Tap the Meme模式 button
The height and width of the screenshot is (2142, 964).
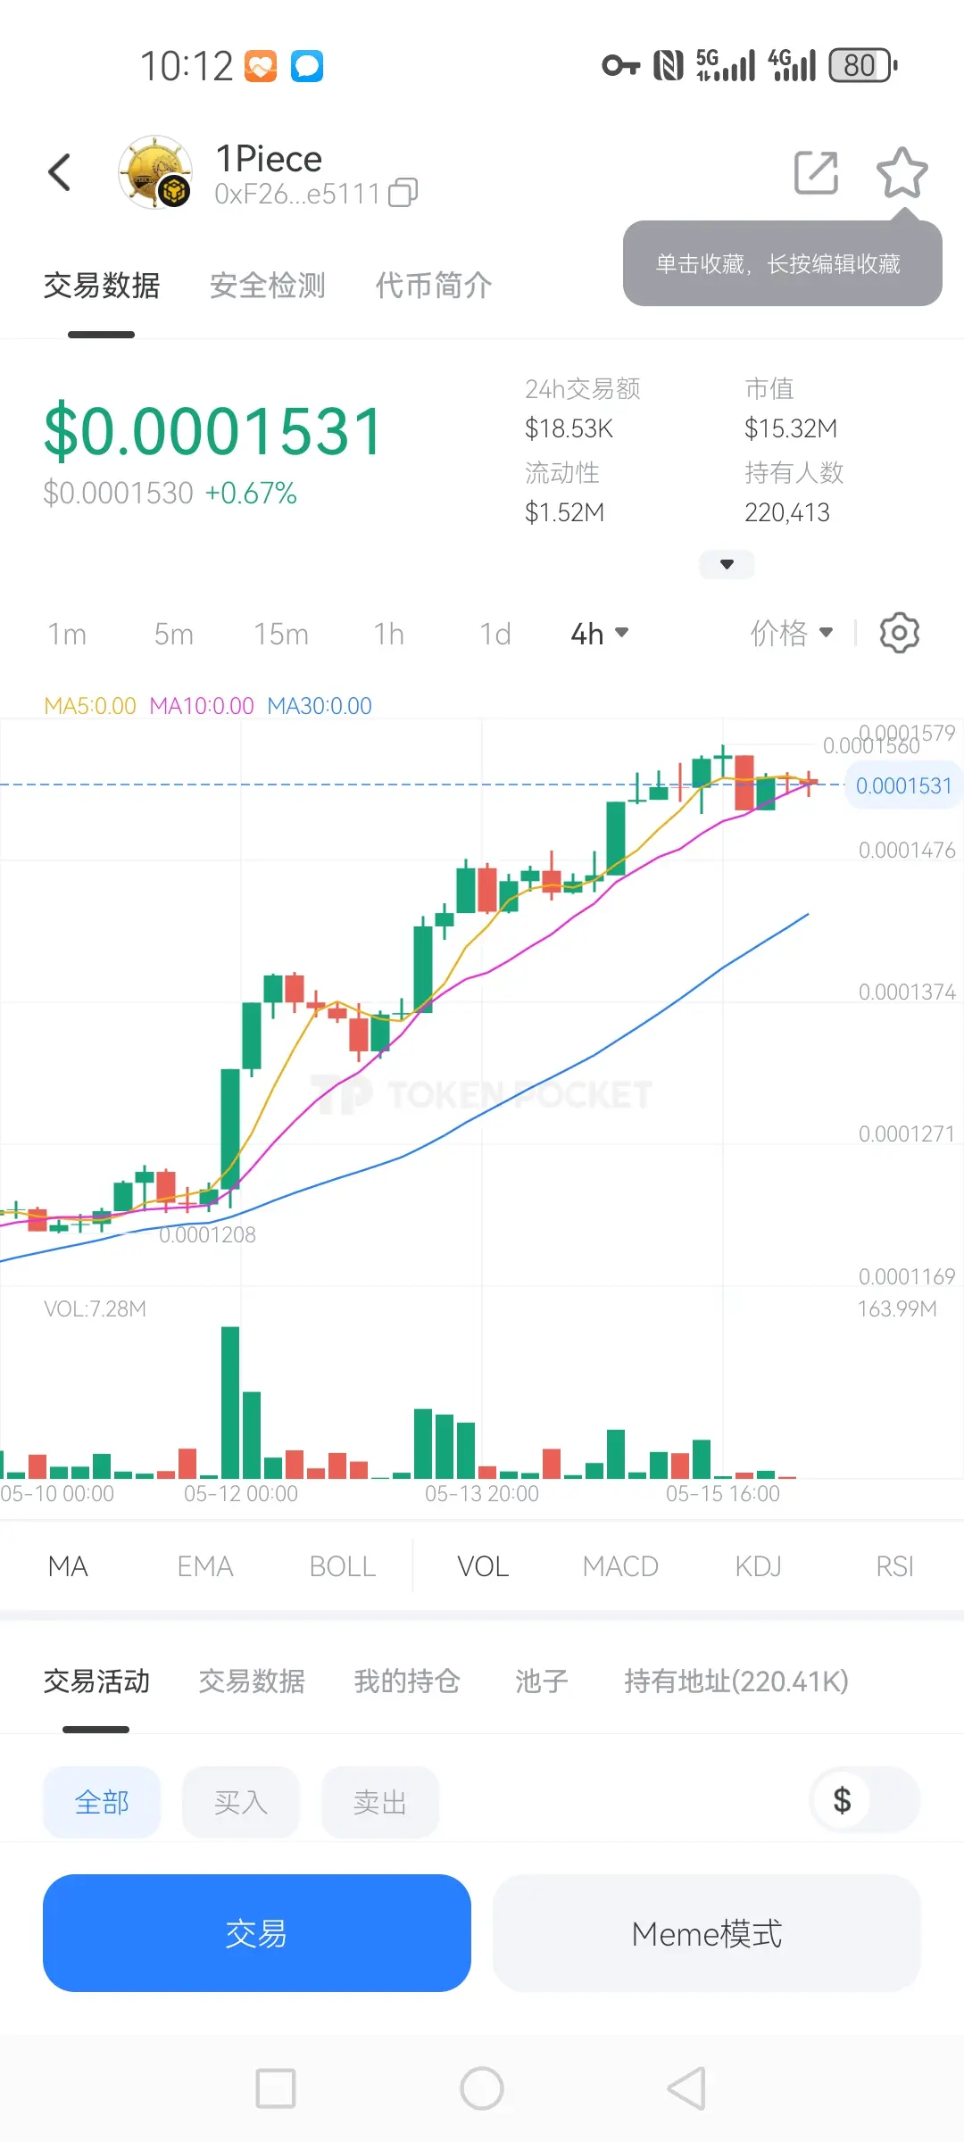pos(707,1933)
